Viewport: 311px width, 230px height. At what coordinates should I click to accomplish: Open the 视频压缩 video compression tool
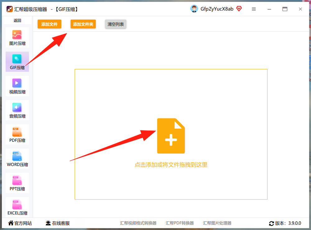tap(17, 86)
